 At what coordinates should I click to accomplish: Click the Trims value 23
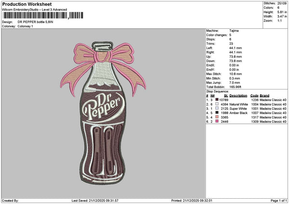tap(231, 44)
